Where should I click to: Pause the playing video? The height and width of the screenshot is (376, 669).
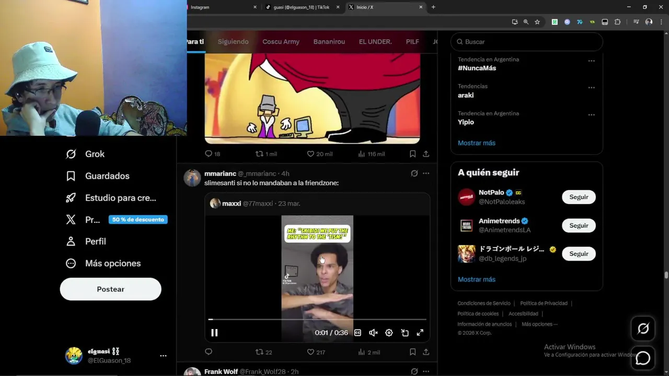tap(214, 333)
